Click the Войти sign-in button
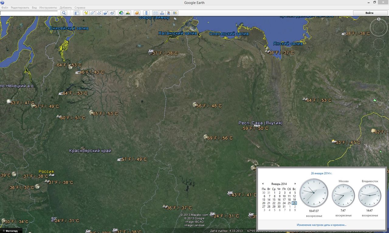389x233 pixels. pos(370,13)
